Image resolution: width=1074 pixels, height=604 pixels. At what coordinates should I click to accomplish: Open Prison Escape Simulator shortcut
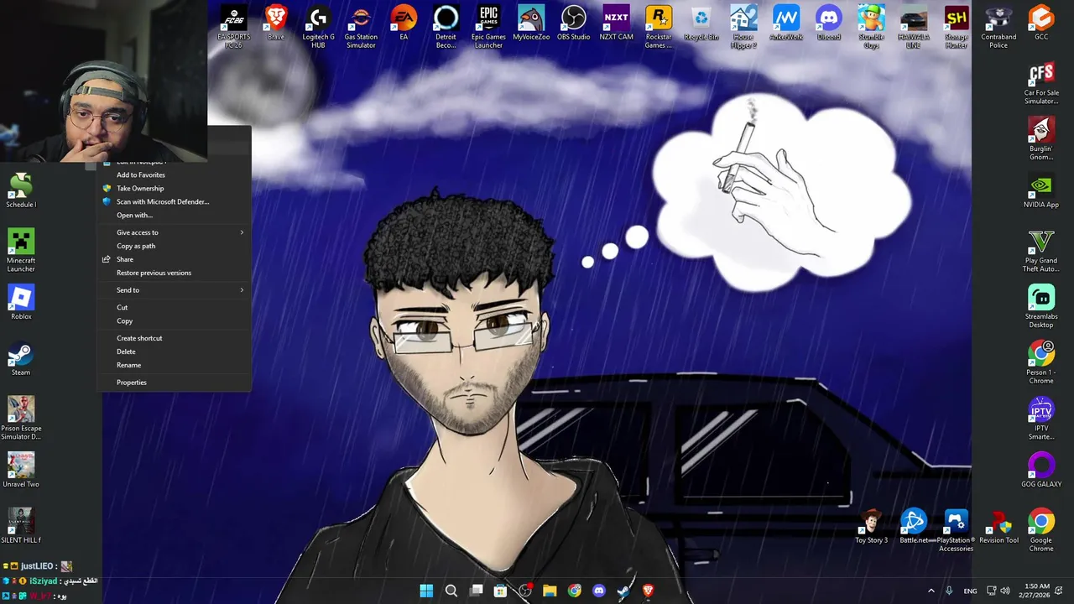click(x=21, y=419)
